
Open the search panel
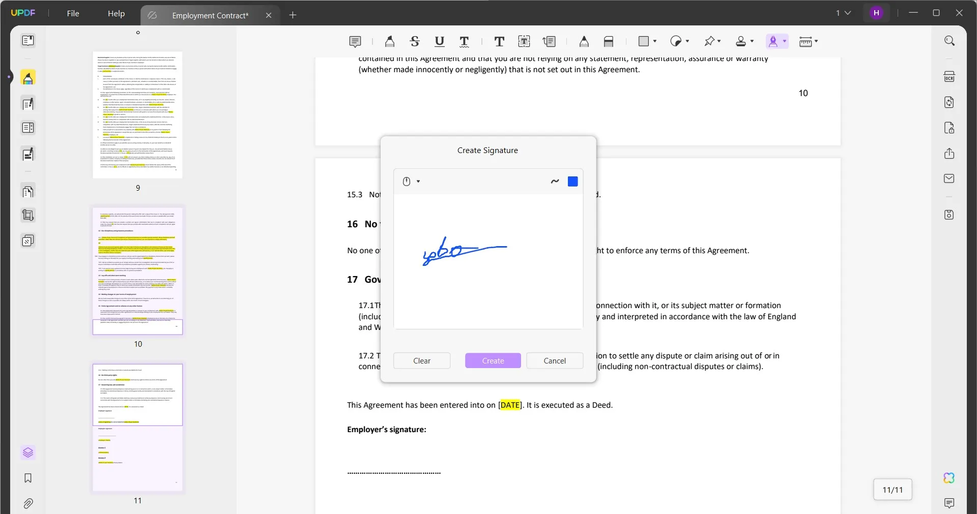950,41
